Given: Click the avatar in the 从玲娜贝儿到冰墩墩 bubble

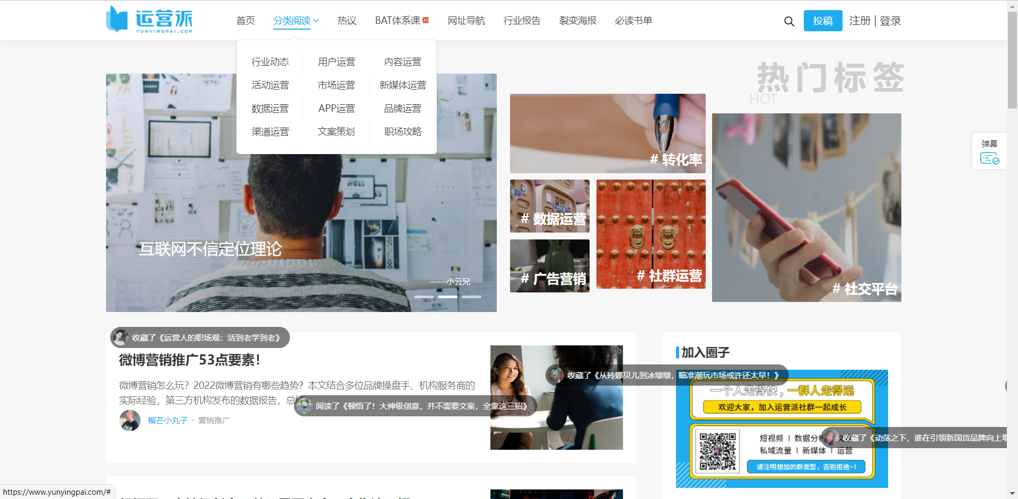Looking at the screenshot, I should [x=556, y=375].
